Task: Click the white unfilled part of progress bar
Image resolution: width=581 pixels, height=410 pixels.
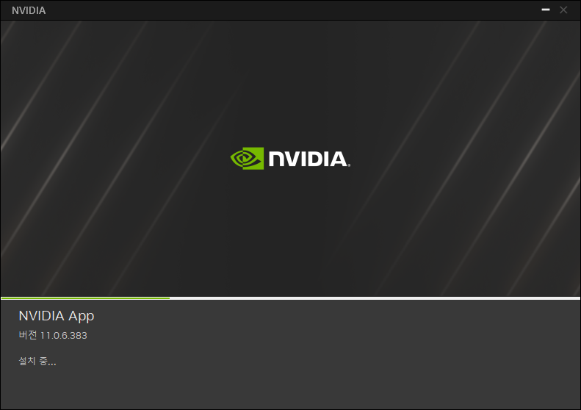Action: point(375,298)
